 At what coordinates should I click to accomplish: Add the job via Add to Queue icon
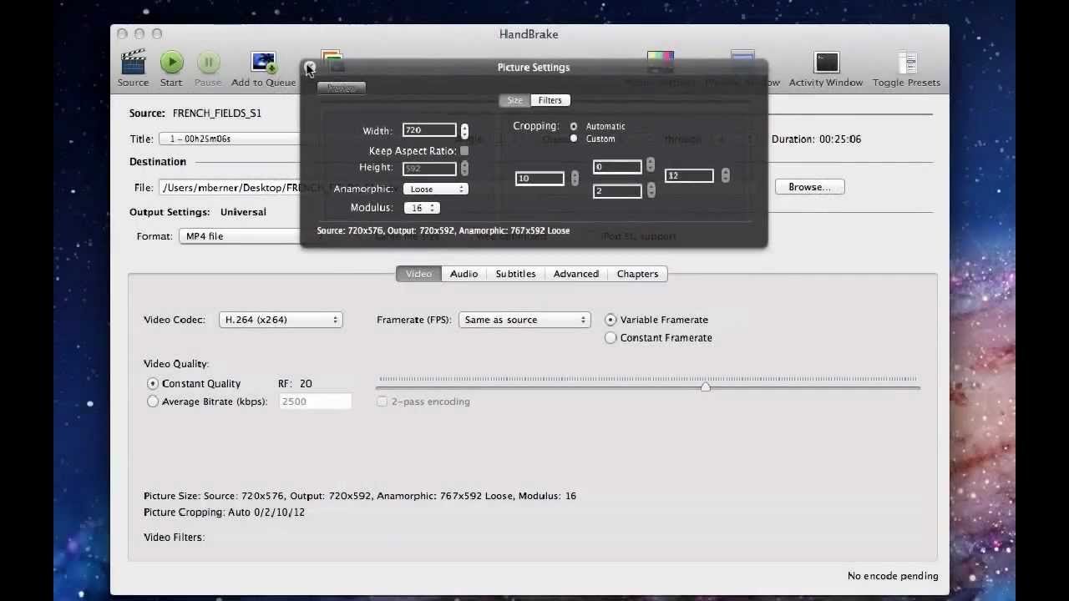click(263, 63)
